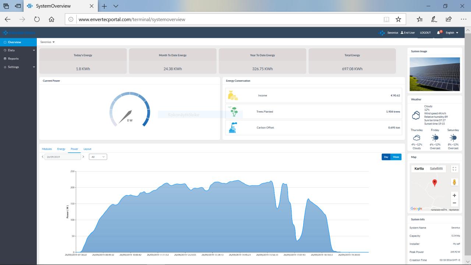Click the End User profile link
This screenshot has width=471, height=265.
click(408, 33)
